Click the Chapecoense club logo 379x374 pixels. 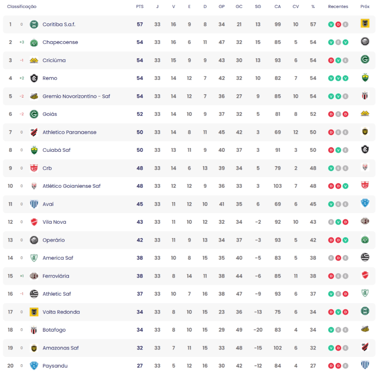[34, 42]
